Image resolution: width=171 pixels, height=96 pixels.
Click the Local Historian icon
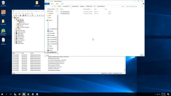(17, 40)
